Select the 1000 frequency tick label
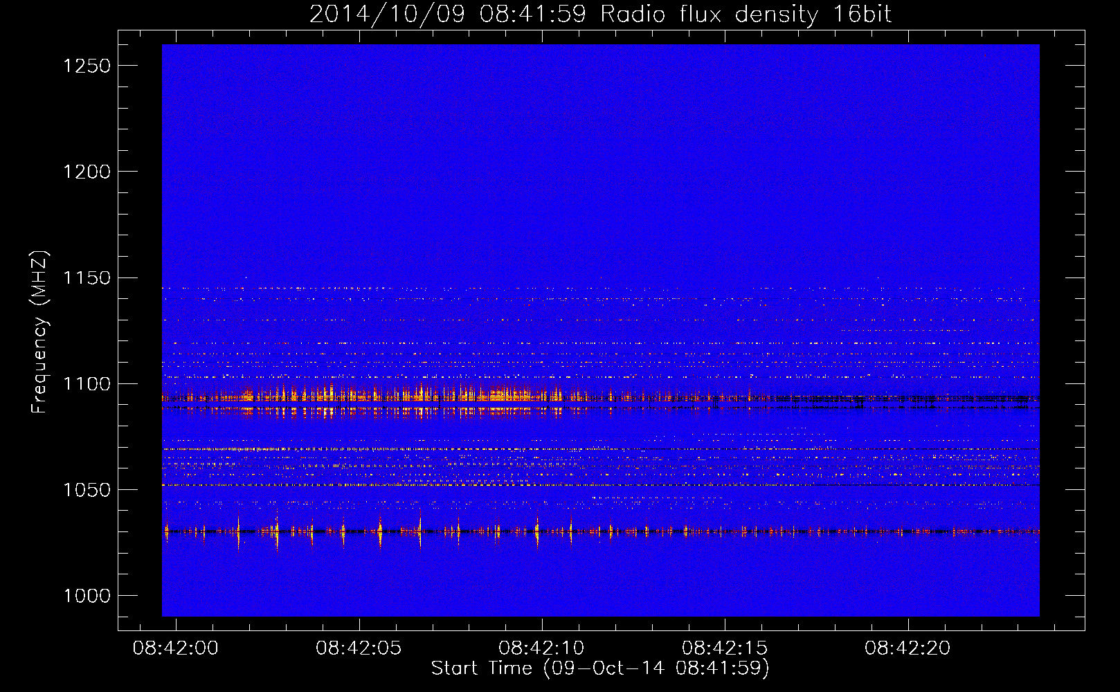Viewport: 1120px width, 692px height. 87,596
